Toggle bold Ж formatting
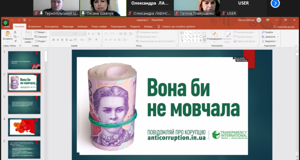300x160 pixels. pyautogui.click(x=54, y=40)
